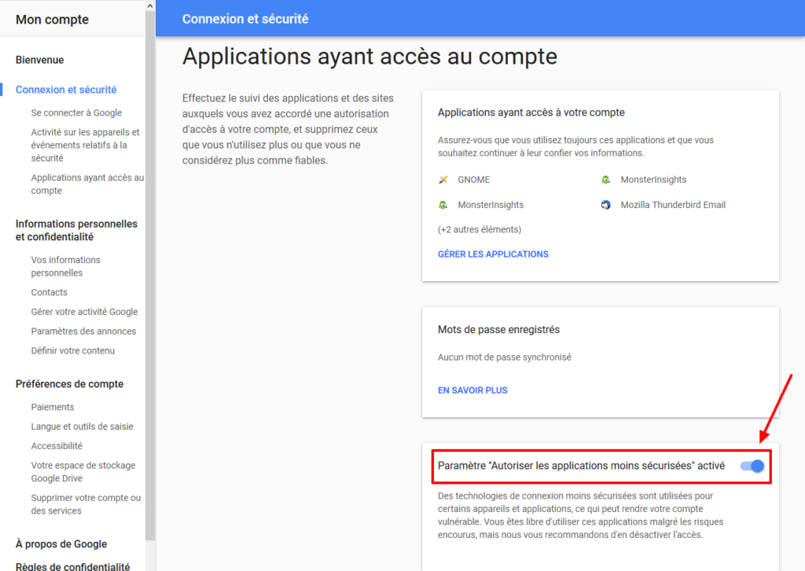The width and height of the screenshot is (805, 571).
Task: Click the GNOME application icon
Action: (444, 179)
